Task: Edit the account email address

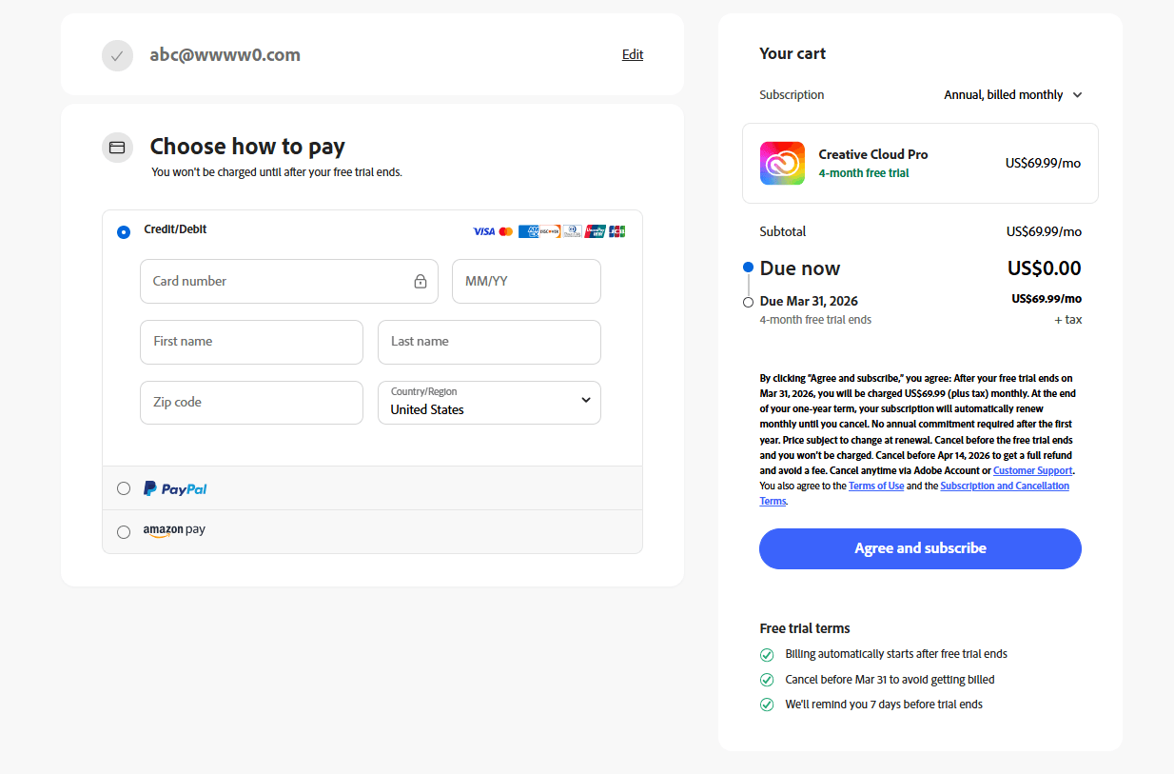Action: pos(633,55)
